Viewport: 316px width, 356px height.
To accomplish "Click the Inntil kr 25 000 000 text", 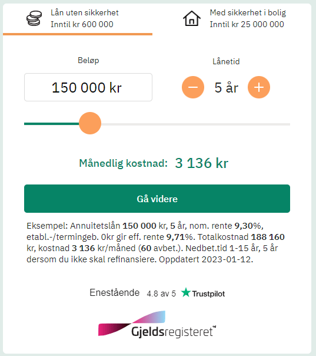I will (x=247, y=24).
